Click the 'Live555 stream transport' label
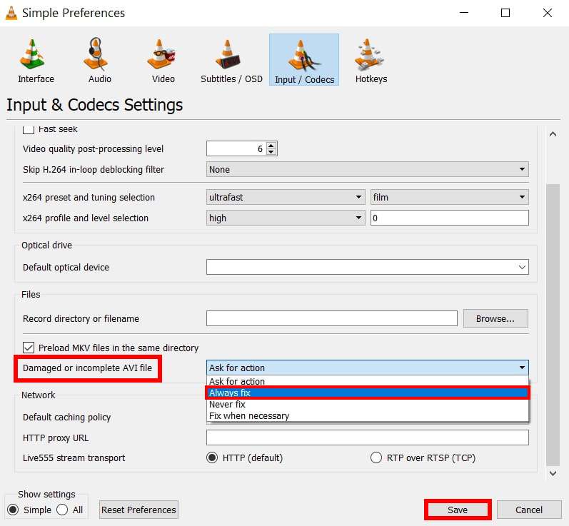 [x=74, y=457]
